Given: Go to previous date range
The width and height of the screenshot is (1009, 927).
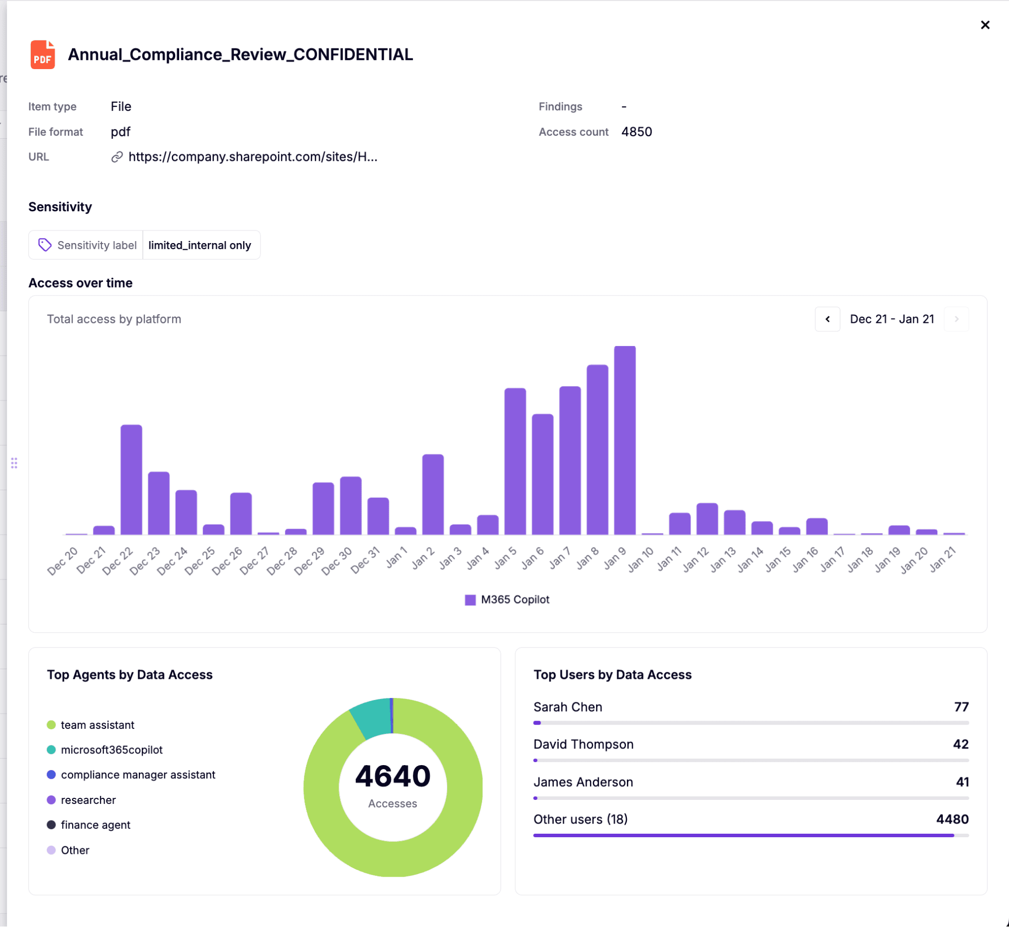Looking at the screenshot, I should 827,319.
